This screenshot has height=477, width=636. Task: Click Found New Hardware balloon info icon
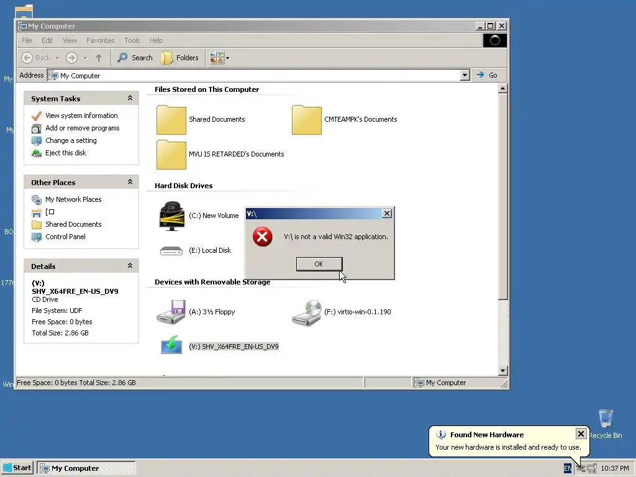pyautogui.click(x=441, y=435)
